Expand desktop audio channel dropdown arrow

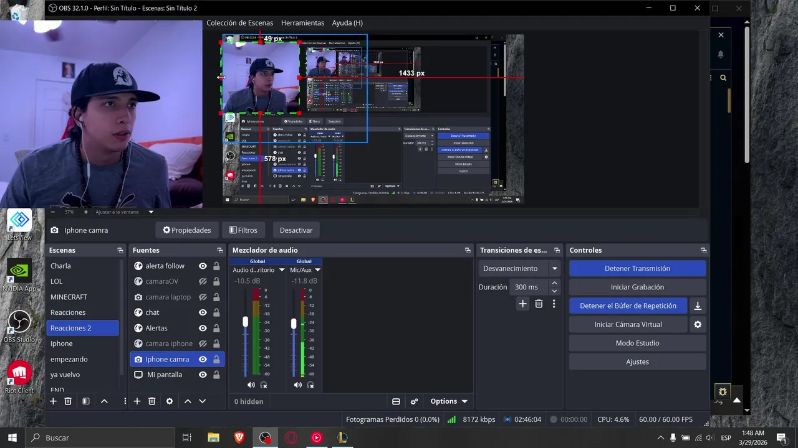pos(282,270)
